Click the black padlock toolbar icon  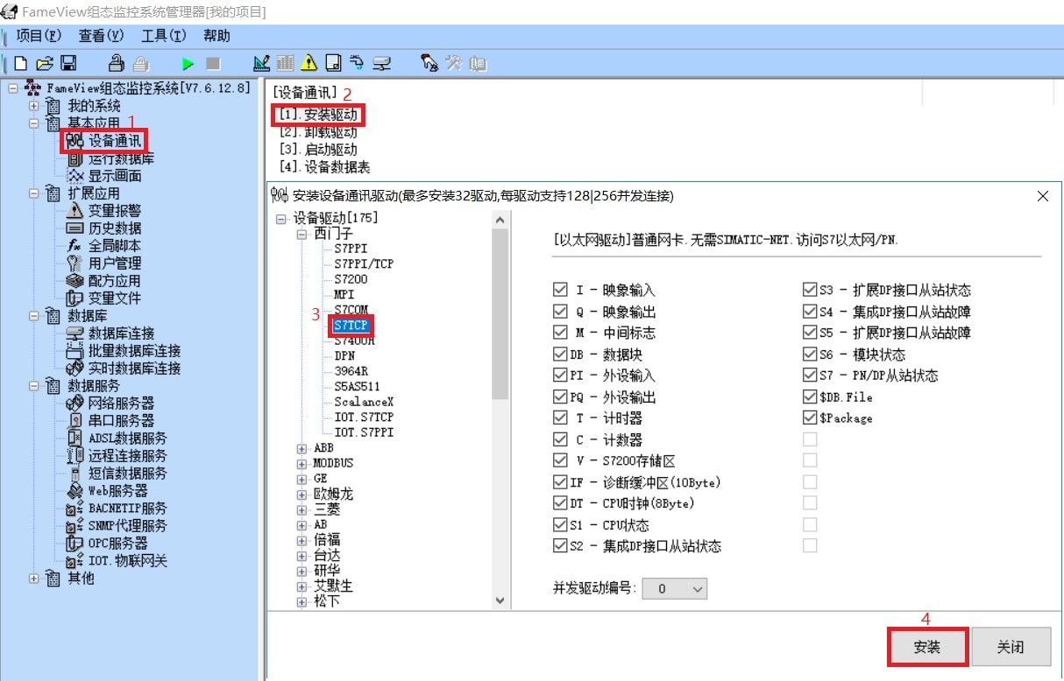point(116,63)
